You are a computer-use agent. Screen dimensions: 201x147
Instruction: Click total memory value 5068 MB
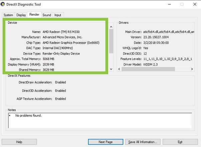[48, 59]
